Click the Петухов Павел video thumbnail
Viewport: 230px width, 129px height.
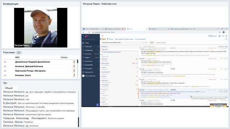pos(41,28)
